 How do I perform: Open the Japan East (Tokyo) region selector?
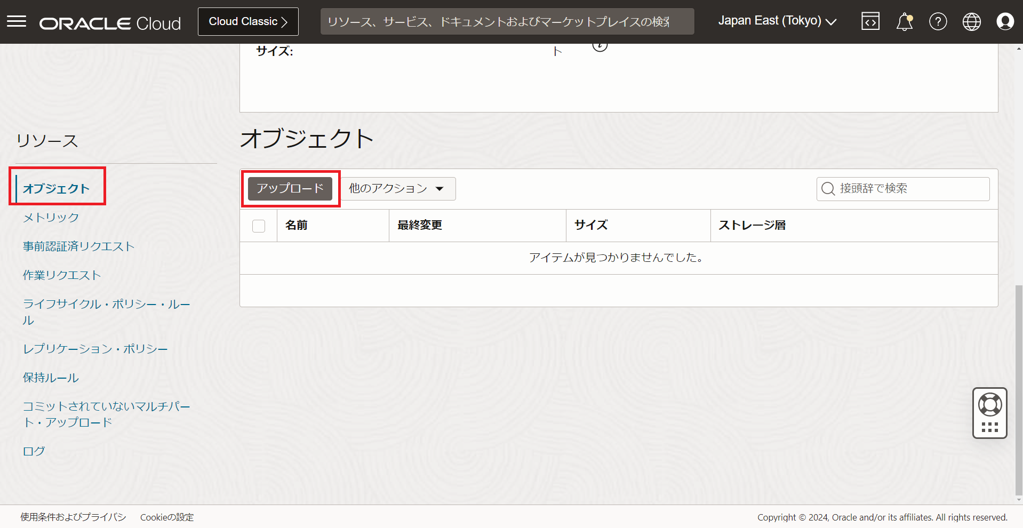click(777, 21)
